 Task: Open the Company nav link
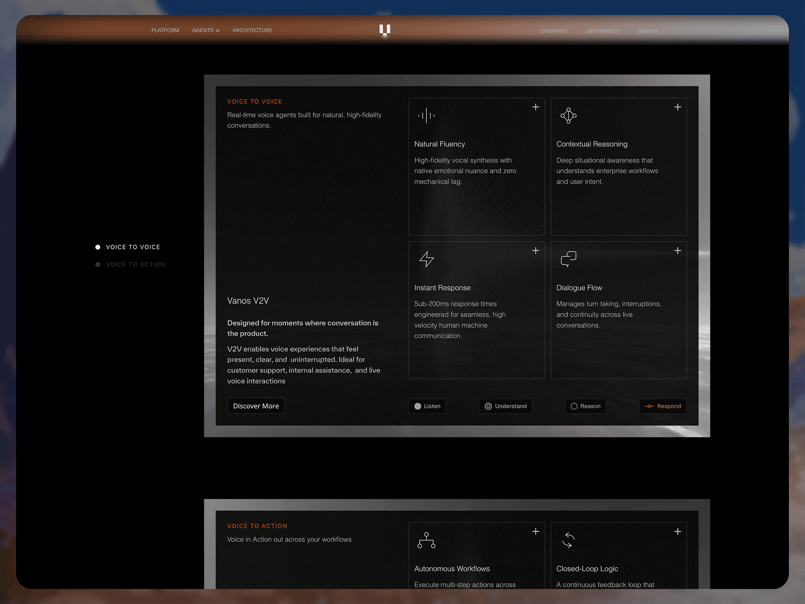554,31
